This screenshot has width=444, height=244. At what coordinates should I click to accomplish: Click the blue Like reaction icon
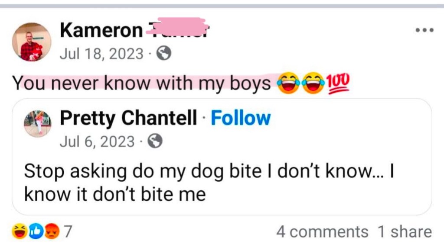pyautogui.click(x=36, y=232)
